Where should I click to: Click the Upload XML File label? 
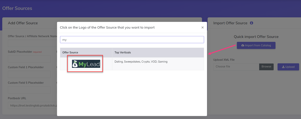(224, 60)
